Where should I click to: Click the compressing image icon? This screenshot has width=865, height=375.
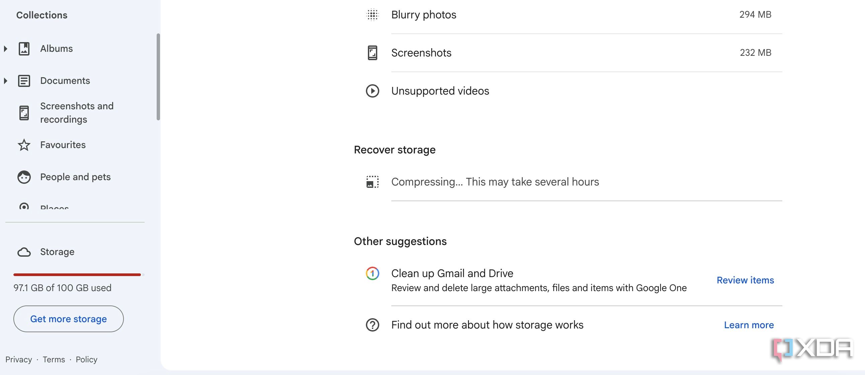click(372, 181)
